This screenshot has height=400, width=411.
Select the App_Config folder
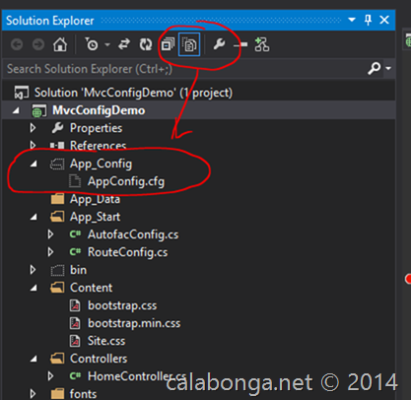(101, 164)
